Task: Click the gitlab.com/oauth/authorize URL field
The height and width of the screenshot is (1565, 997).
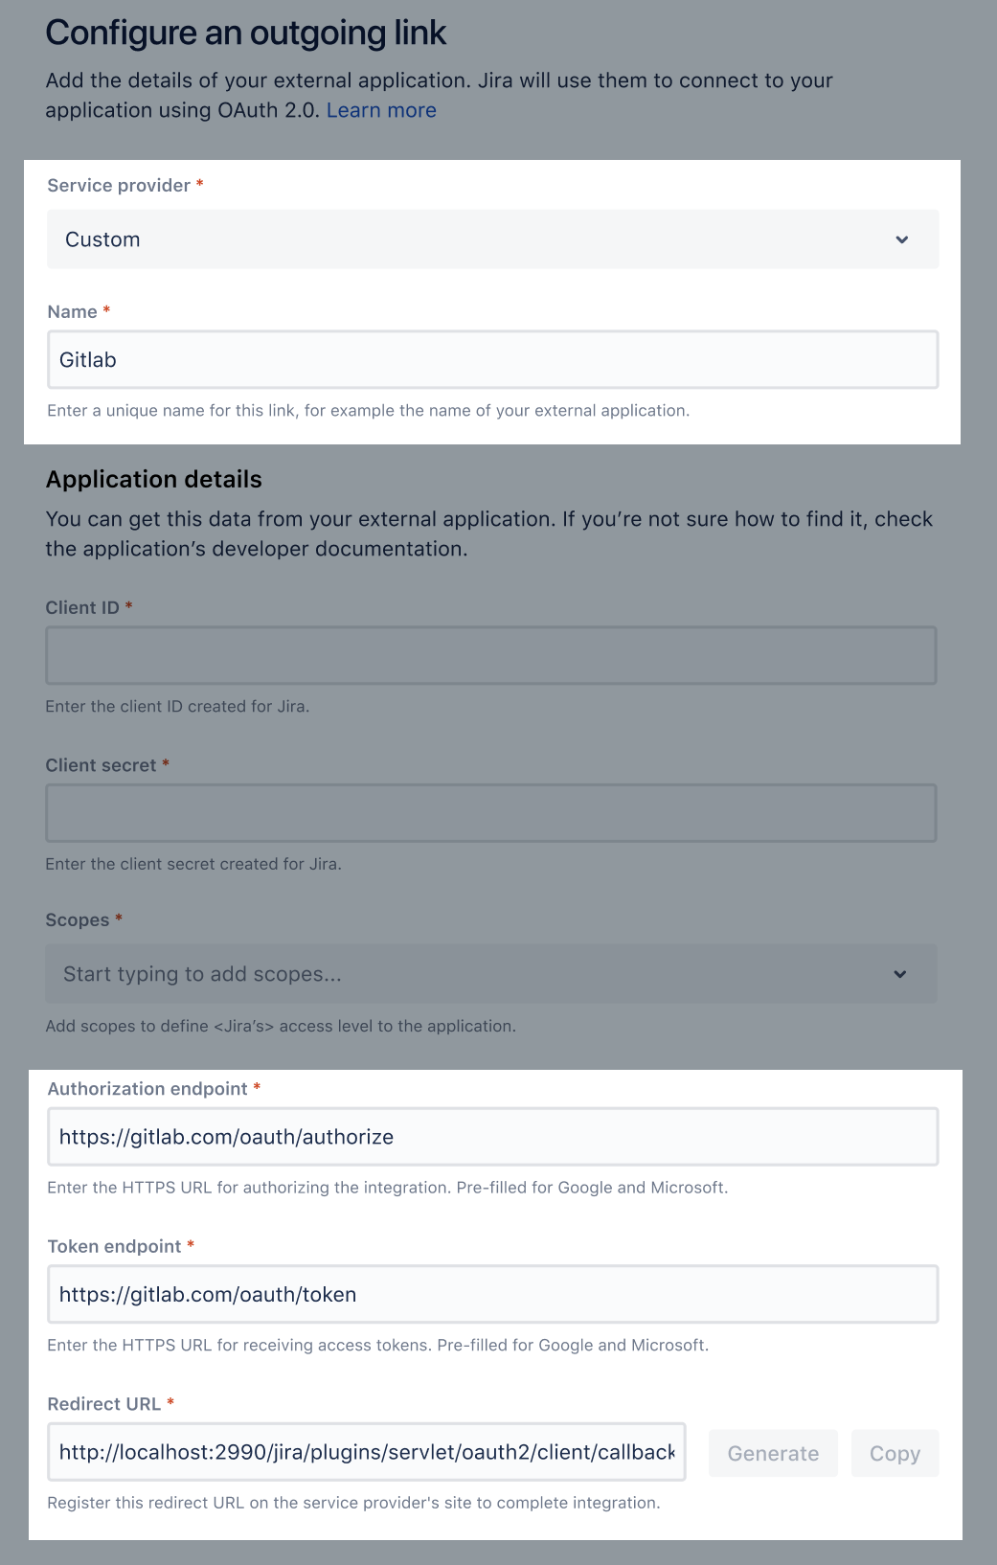Action: coord(492,1137)
